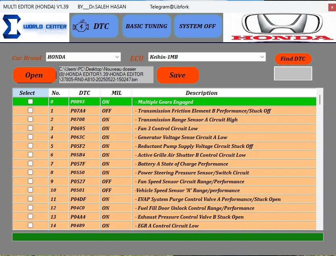Click the MIL column header
Image resolution: width=336 pixels, height=256 pixels.
(116, 93)
